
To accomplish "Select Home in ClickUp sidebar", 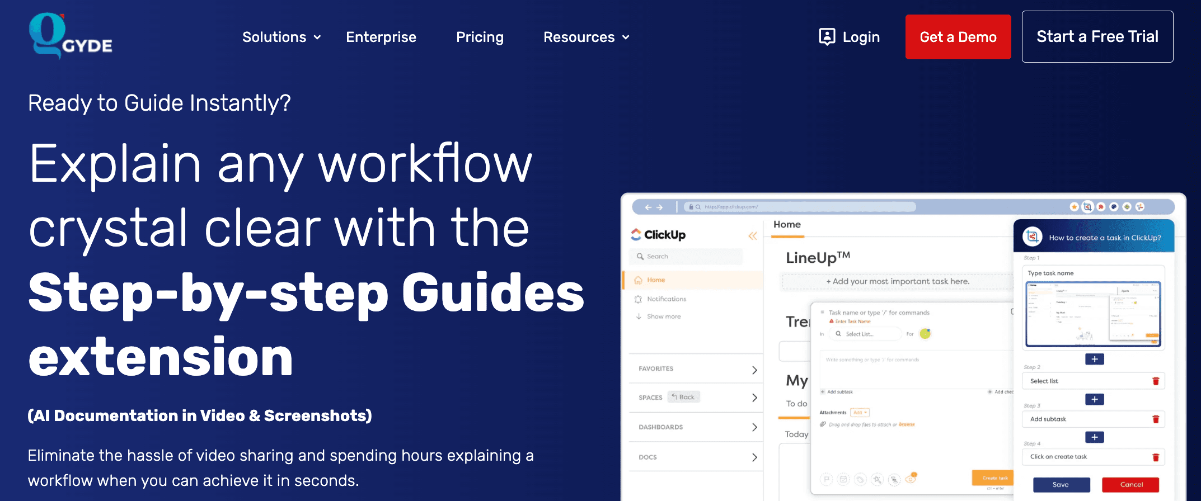I will point(693,280).
